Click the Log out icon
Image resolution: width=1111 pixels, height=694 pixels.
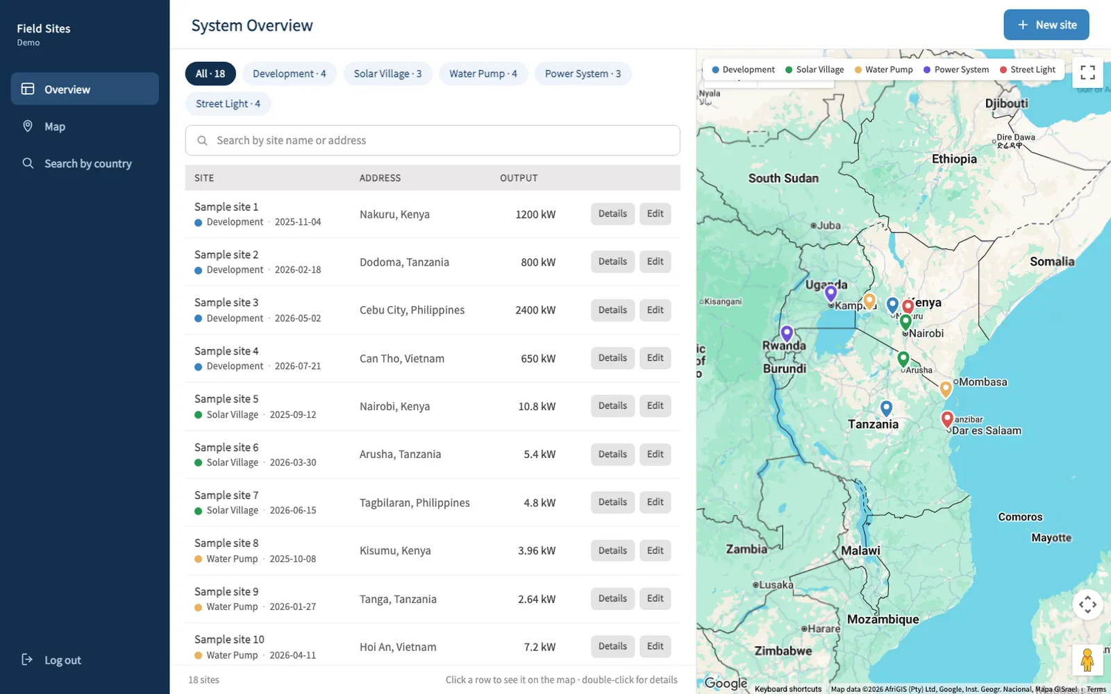point(27,659)
